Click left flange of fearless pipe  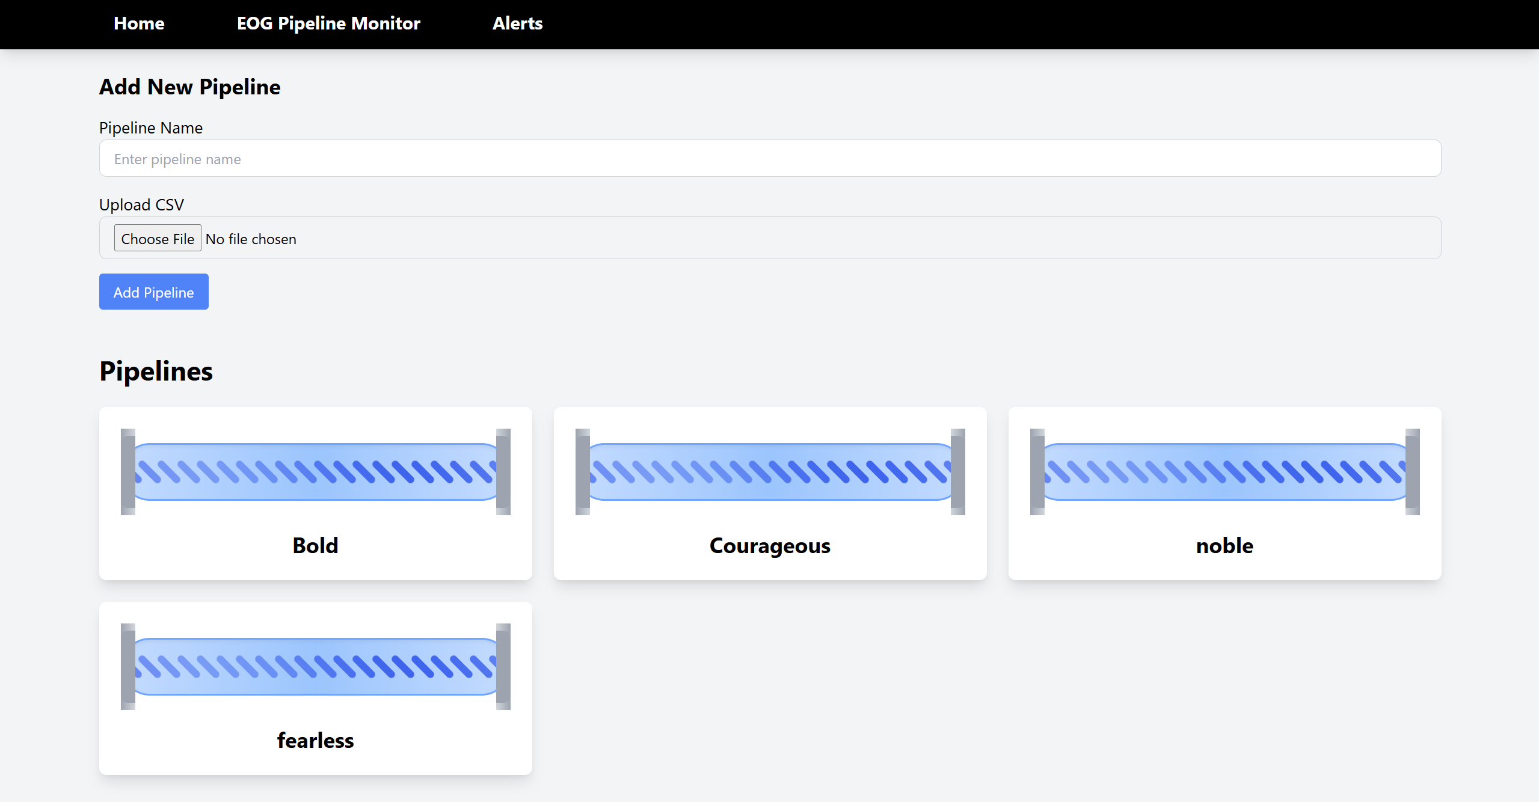(127, 667)
